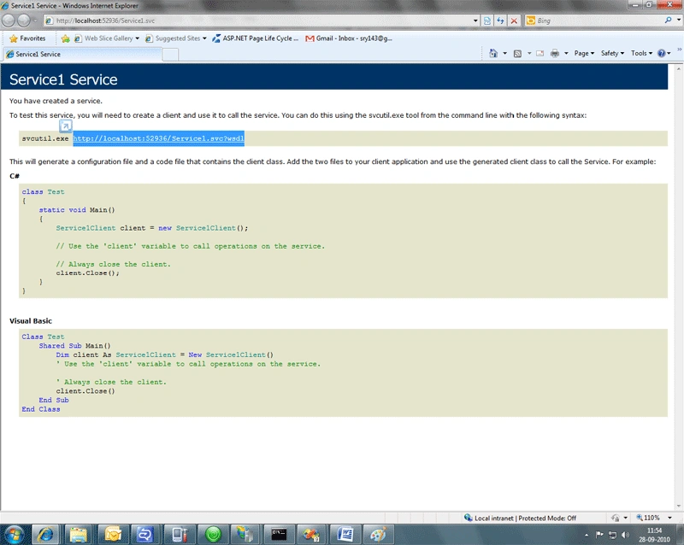The image size is (684, 545).
Task: Expand the address bar history dropdown
Action: [475, 21]
